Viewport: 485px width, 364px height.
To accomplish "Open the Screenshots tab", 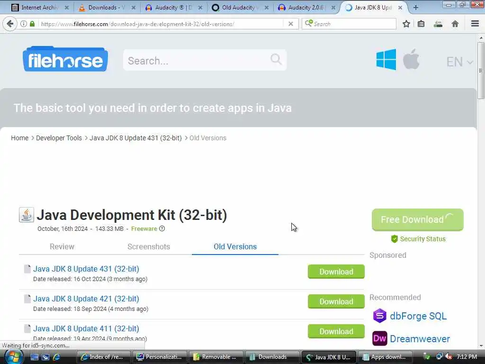I will 149,246.
